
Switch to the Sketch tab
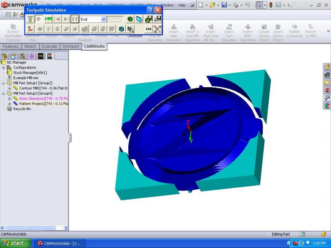(30, 46)
